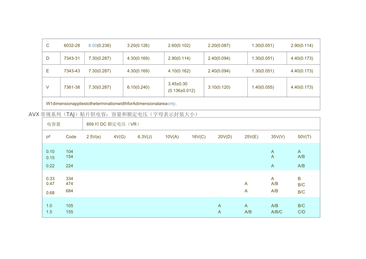This screenshot has height=259, width=366.
Task: Click the 0.10 capacitance value
Action: 50,152
